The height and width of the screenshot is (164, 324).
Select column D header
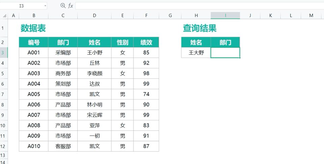point(94,15)
